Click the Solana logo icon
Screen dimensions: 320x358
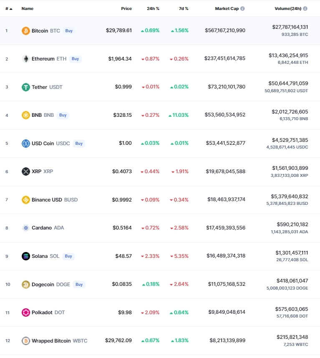(x=26, y=256)
